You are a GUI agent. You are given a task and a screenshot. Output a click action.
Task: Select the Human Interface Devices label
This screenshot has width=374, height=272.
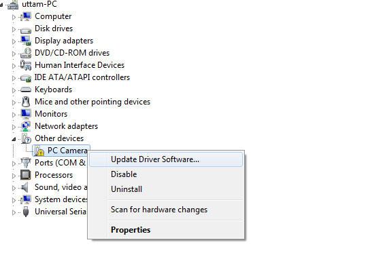(80, 65)
